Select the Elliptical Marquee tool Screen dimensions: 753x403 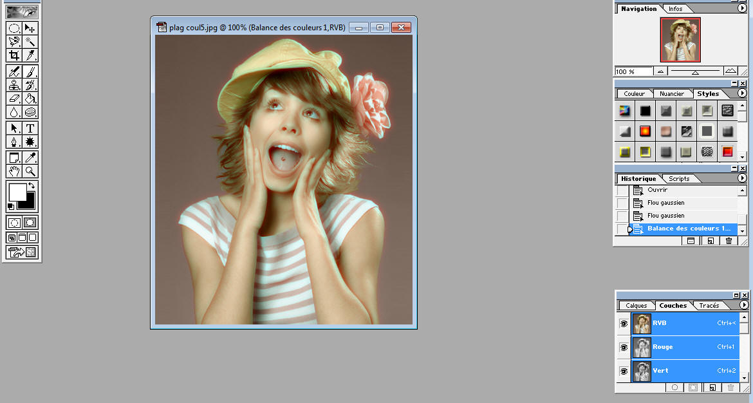click(x=14, y=28)
